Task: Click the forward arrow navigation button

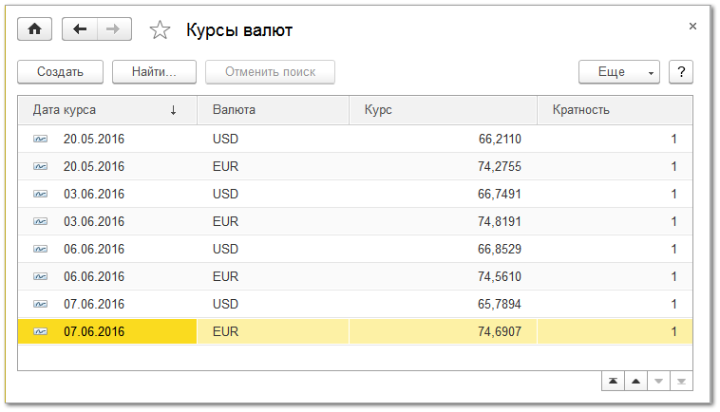Action: 114,29
